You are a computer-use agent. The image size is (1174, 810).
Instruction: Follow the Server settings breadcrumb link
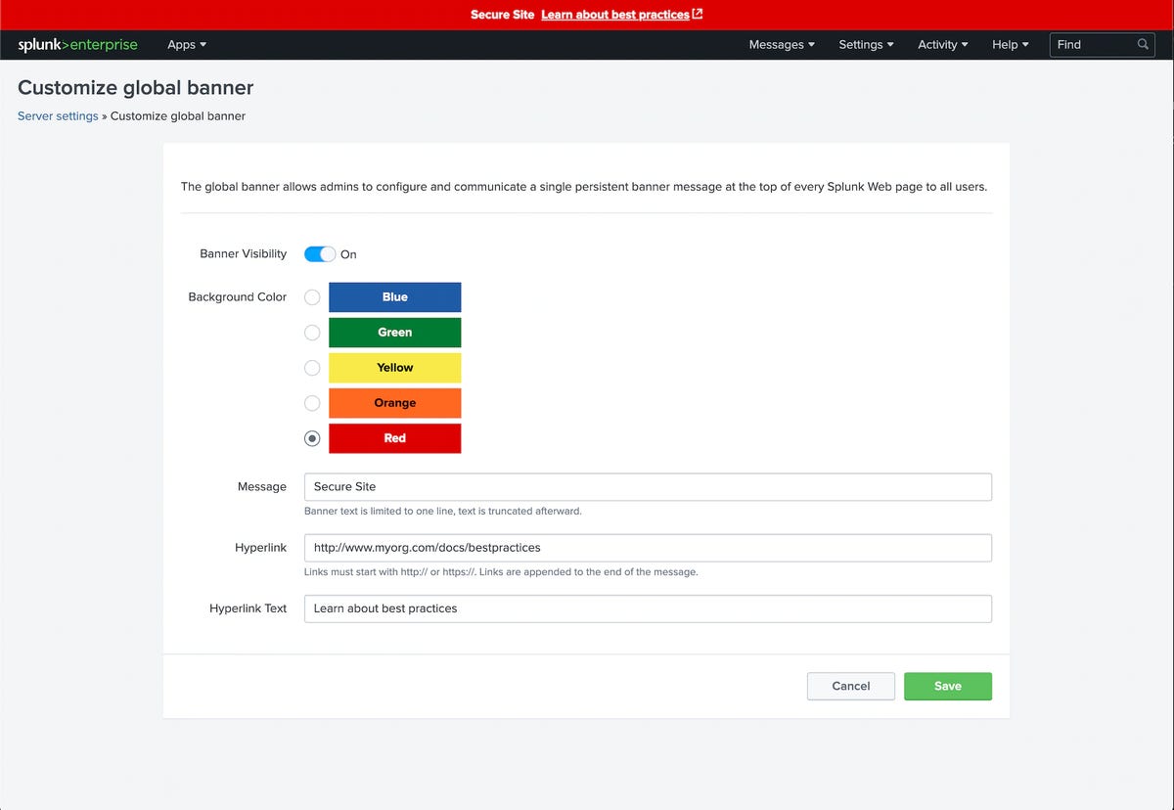pyautogui.click(x=58, y=116)
